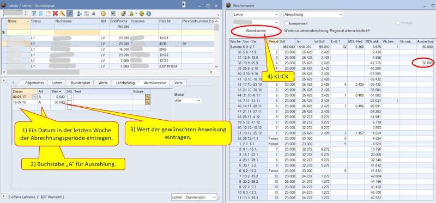This screenshot has width=436, height=203.
Task: Click the Aktualisieren button
Action: click(256, 30)
